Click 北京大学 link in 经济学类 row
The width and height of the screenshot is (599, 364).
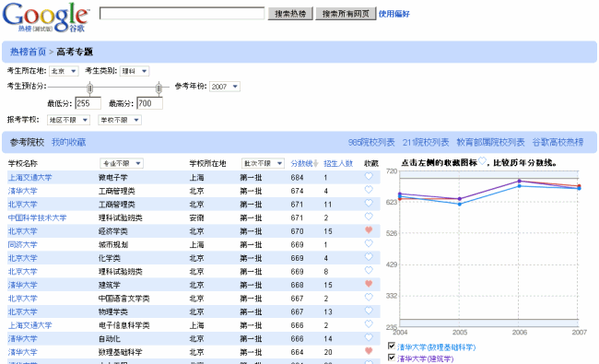pos(22,231)
